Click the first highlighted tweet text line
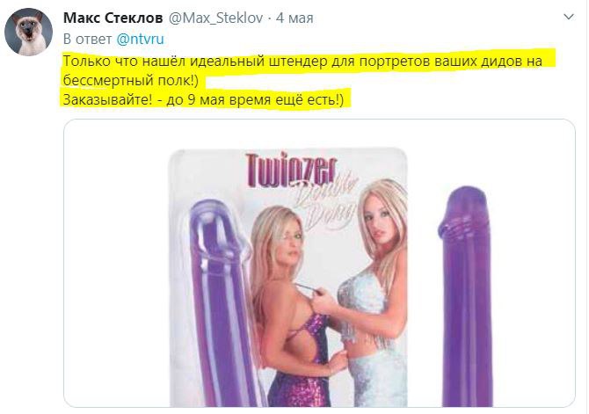This screenshot has height=414, width=589. click(302, 61)
